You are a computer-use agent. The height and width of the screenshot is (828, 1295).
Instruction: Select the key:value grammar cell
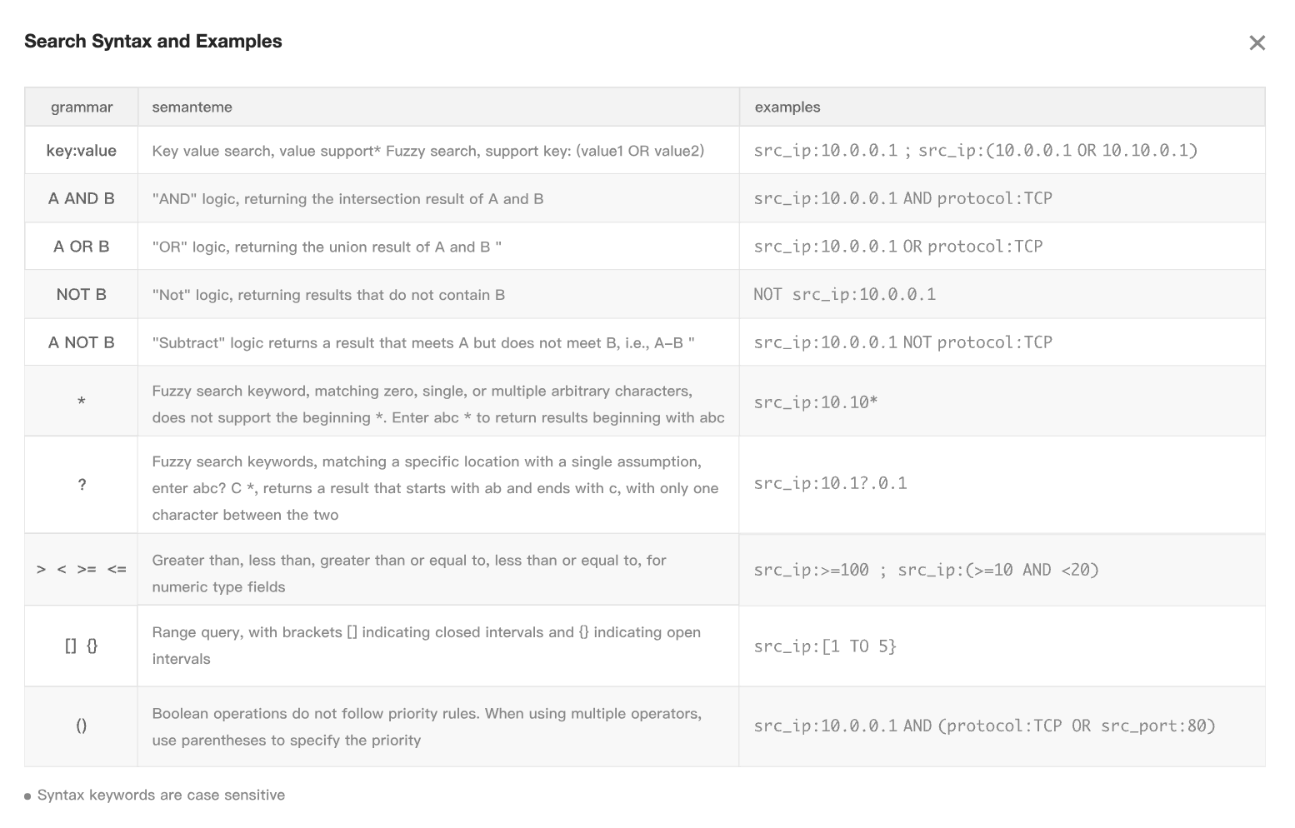point(82,151)
